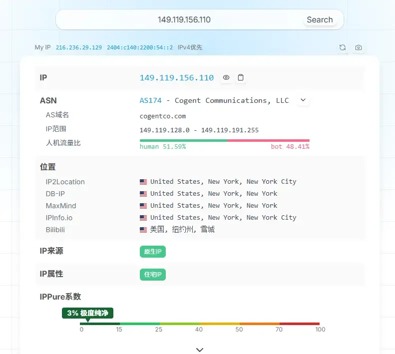
Task: Click the IP2Location source label
Action: click(x=65, y=182)
